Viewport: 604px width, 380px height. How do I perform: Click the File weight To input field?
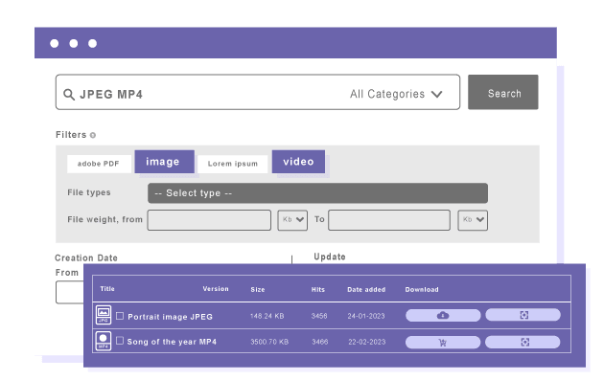(389, 220)
